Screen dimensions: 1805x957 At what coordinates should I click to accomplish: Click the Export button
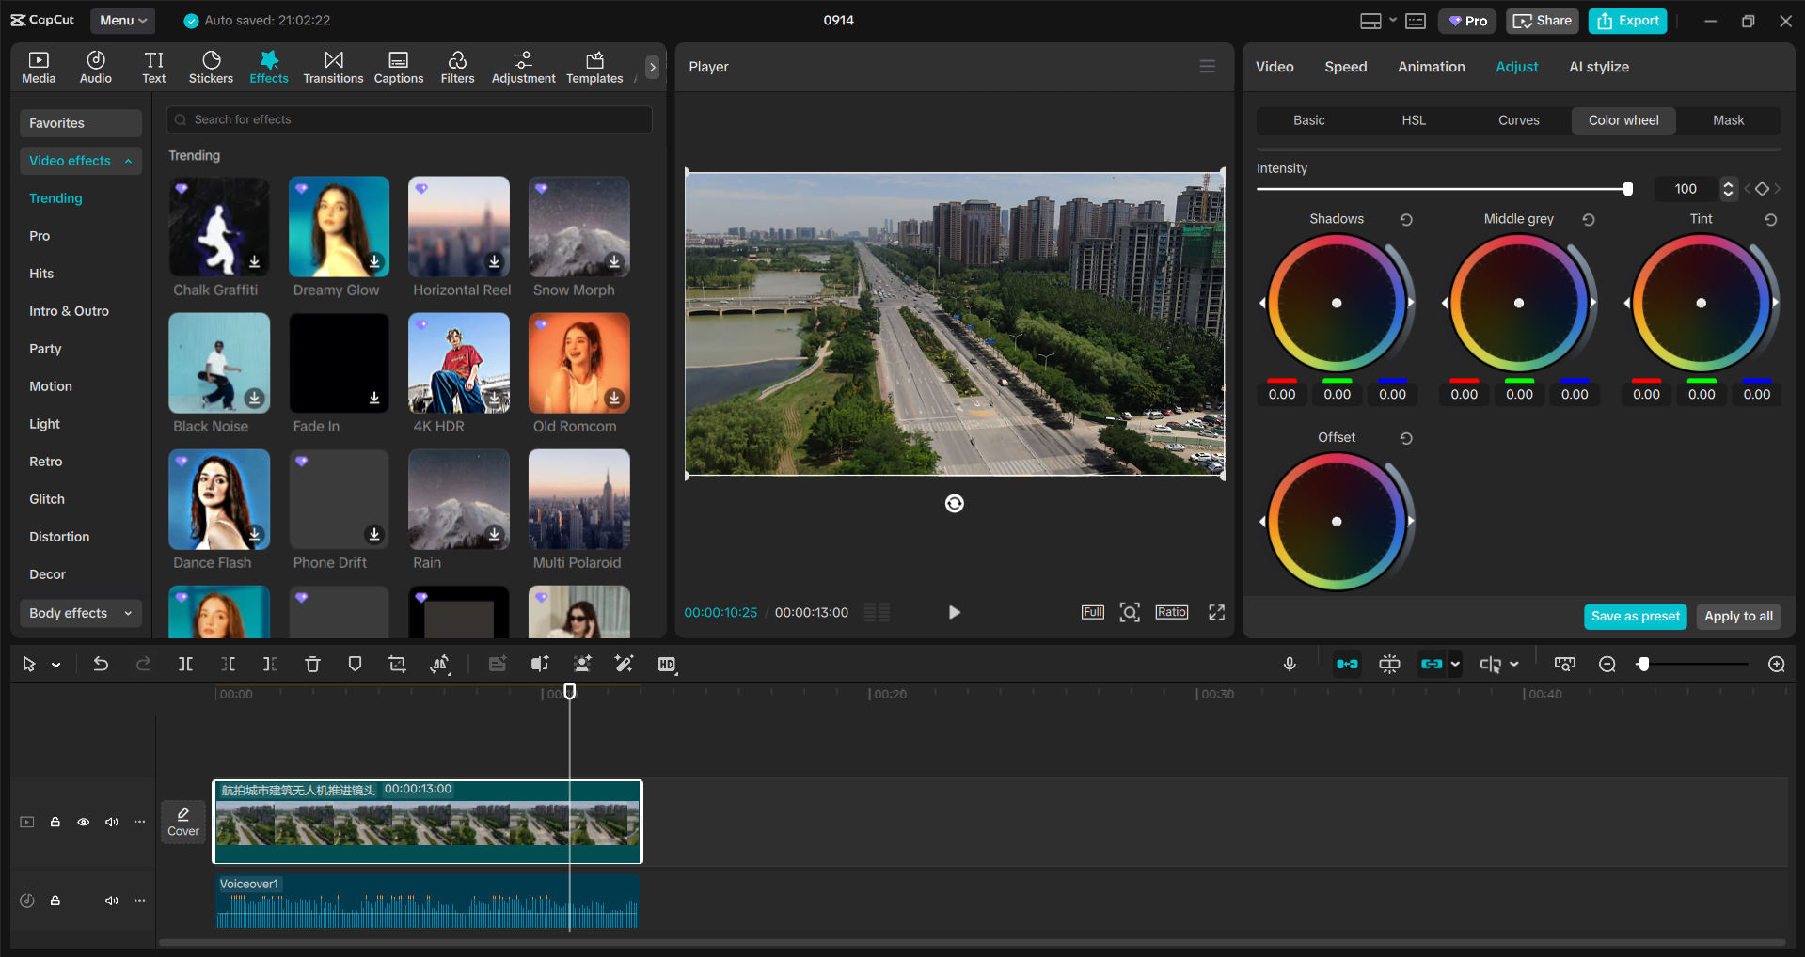pos(1627,21)
